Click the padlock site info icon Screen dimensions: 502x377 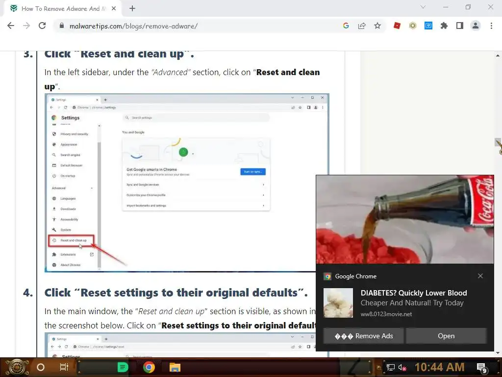[62, 26]
